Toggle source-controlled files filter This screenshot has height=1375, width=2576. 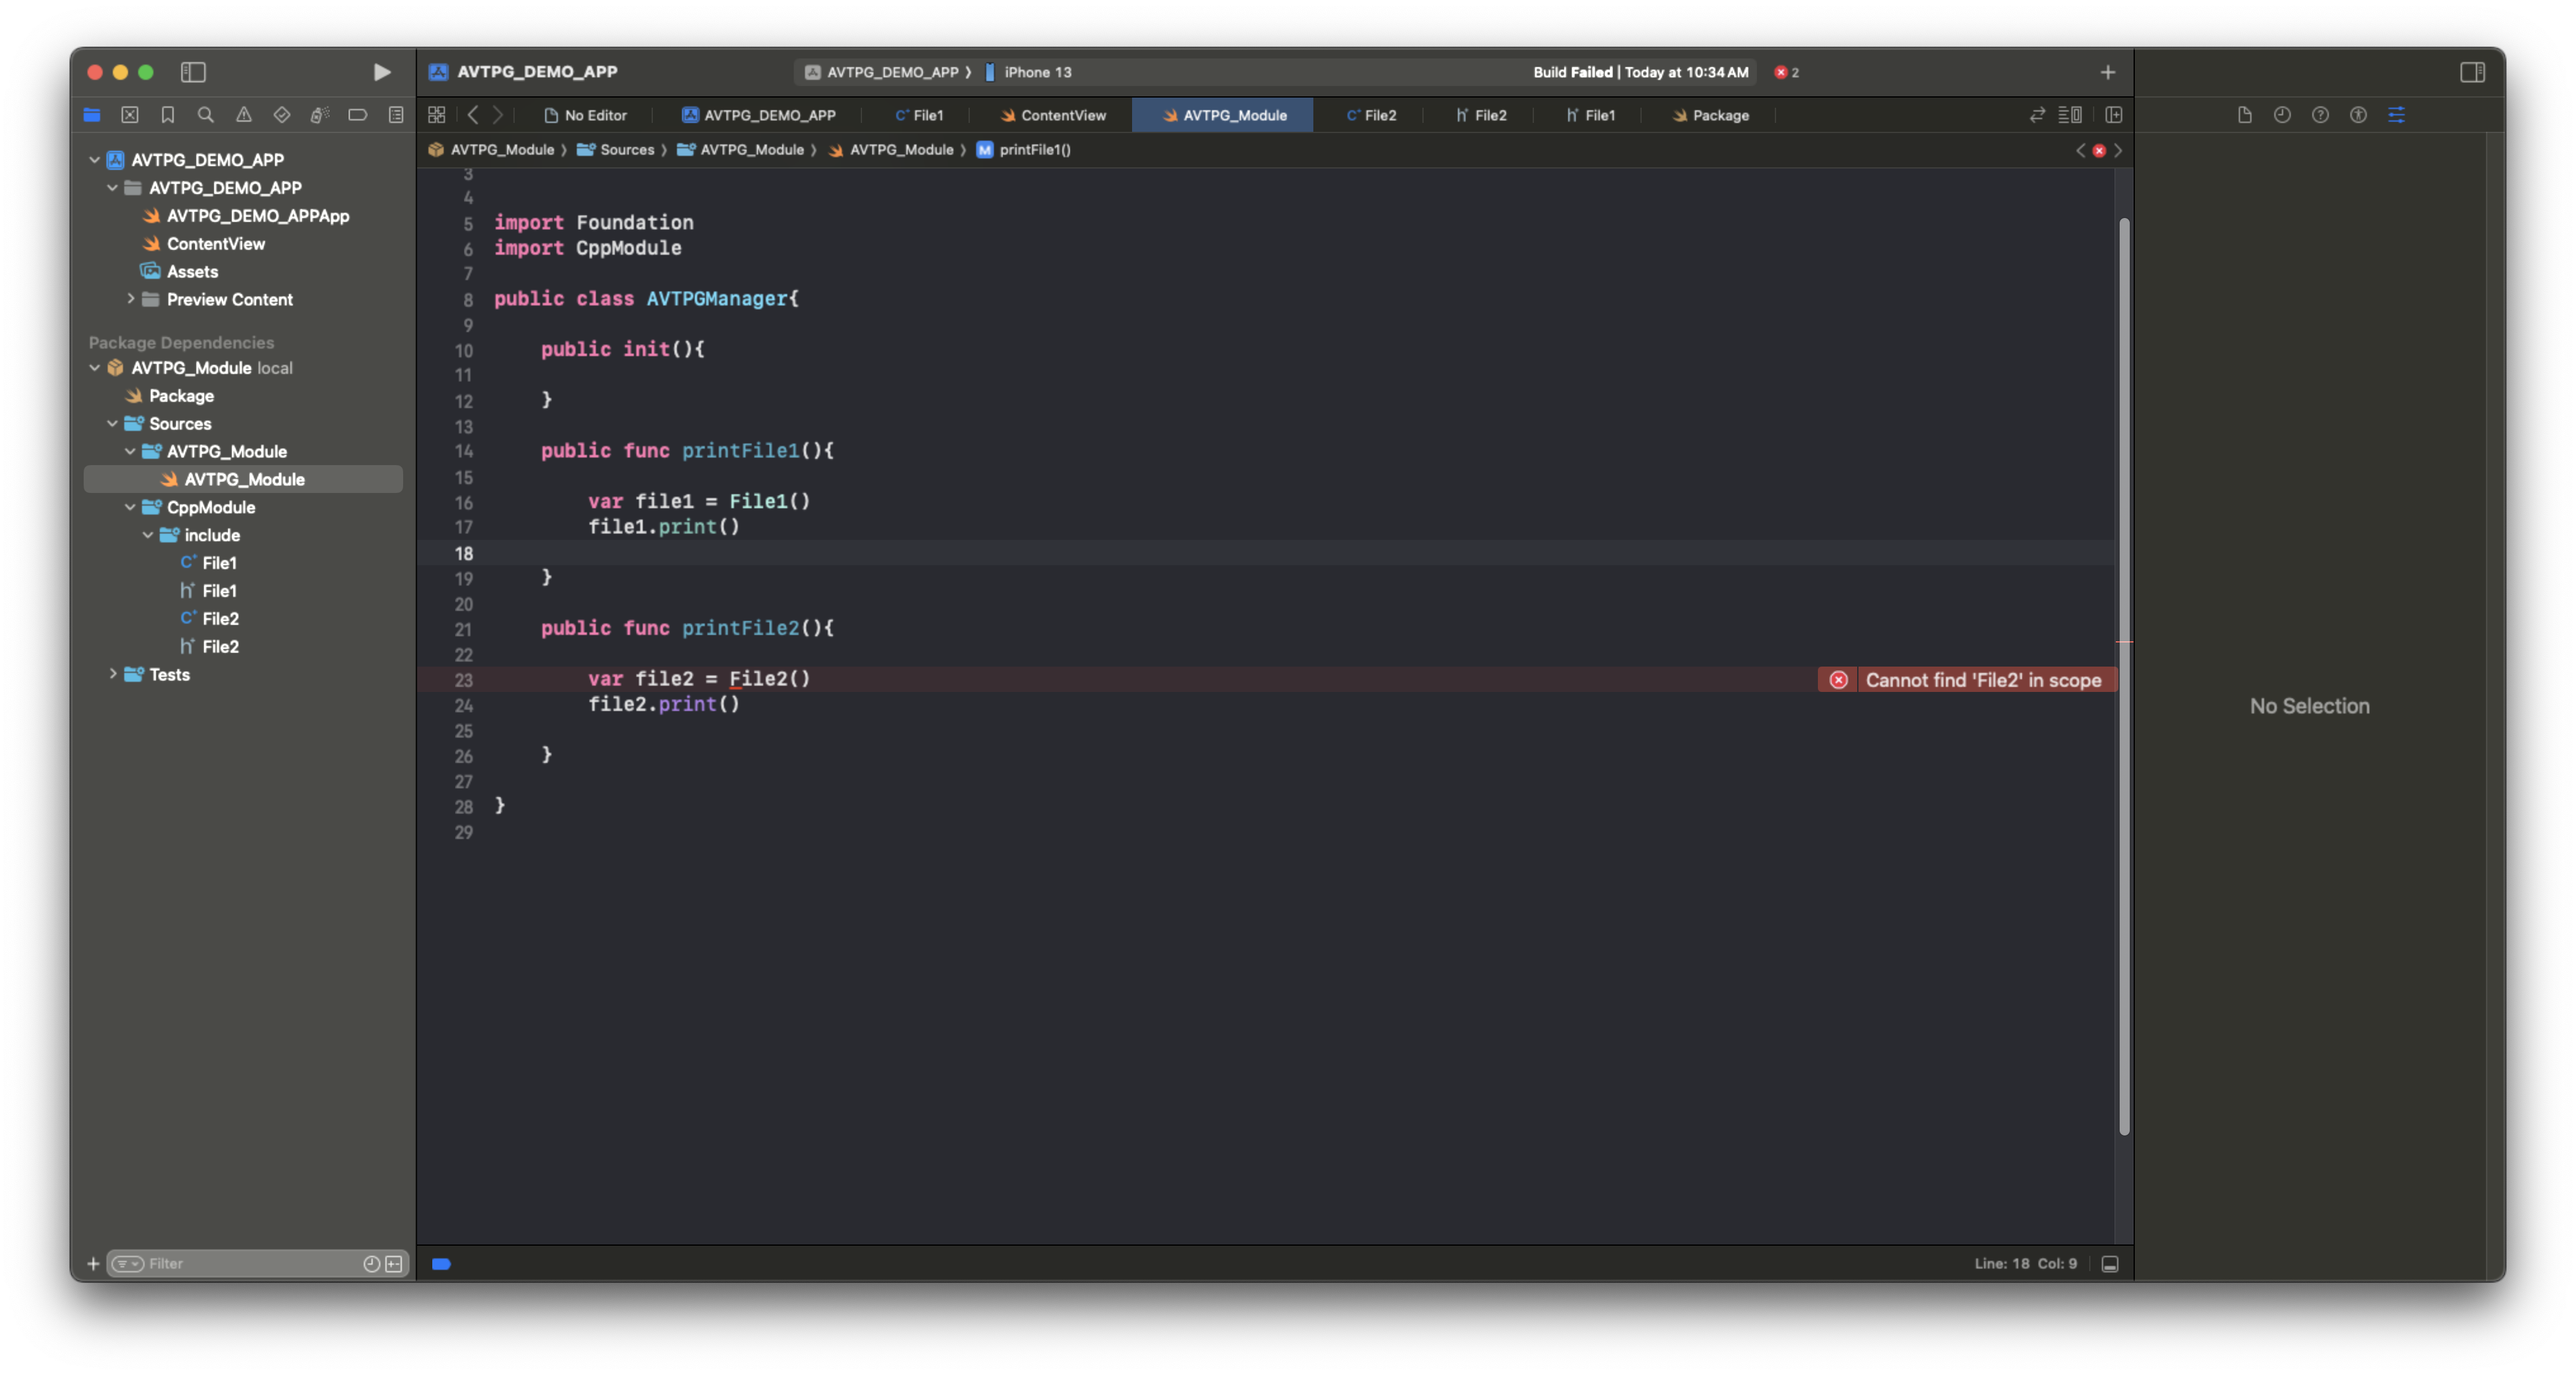pos(395,1264)
